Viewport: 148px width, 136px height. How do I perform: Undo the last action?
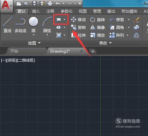click(58, 4)
